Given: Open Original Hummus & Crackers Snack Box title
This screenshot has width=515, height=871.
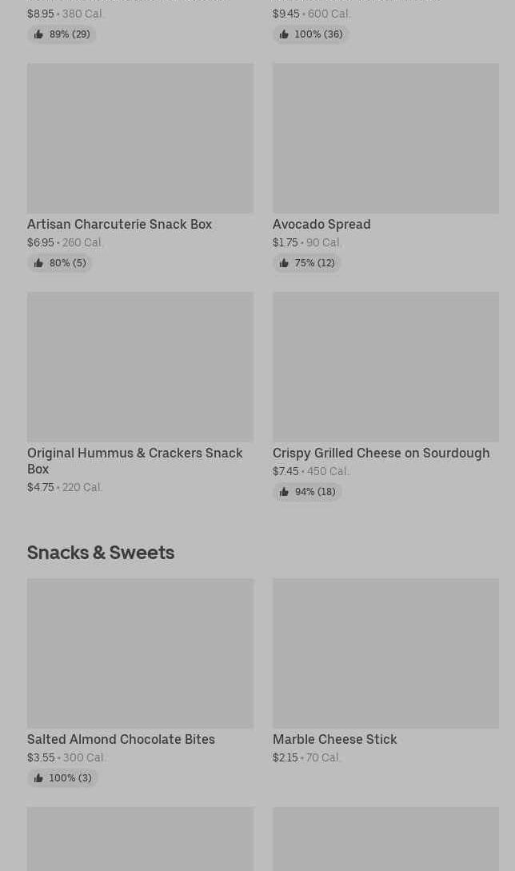Looking at the screenshot, I should 134,461.
